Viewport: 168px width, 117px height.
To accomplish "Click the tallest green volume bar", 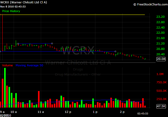I will point(5,88).
